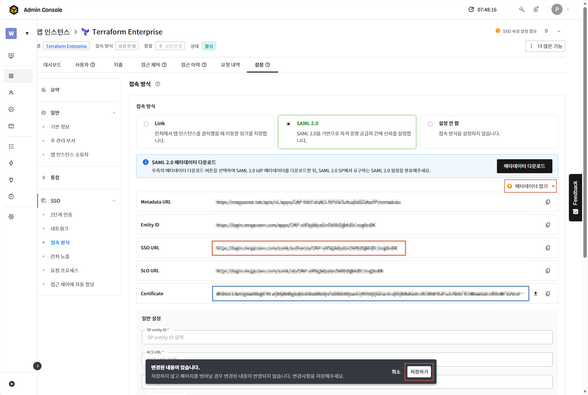Open the notifications bell

536,10
